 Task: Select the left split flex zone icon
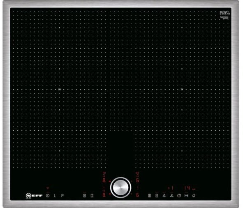(92, 196)
